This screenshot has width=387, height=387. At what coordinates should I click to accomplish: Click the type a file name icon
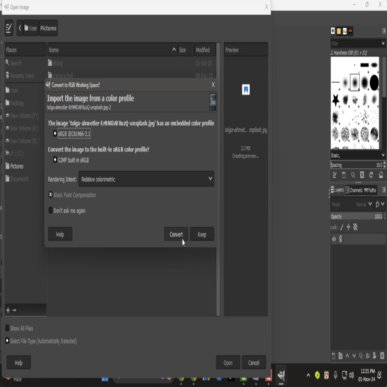coord(9,28)
